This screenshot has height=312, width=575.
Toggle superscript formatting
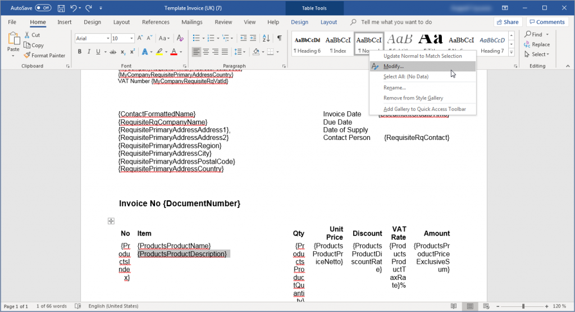[x=133, y=52]
